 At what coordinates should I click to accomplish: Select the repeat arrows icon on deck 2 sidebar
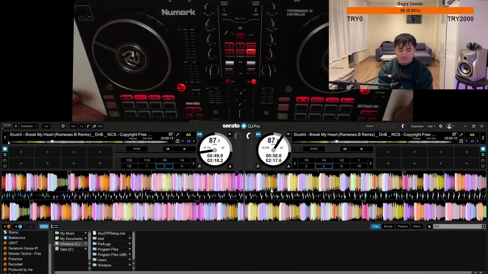tap(483, 166)
